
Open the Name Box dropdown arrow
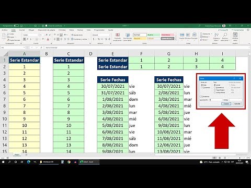(24, 48)
